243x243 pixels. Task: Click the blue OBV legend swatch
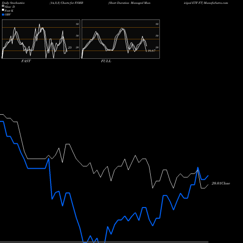click(x=3, y=15)
